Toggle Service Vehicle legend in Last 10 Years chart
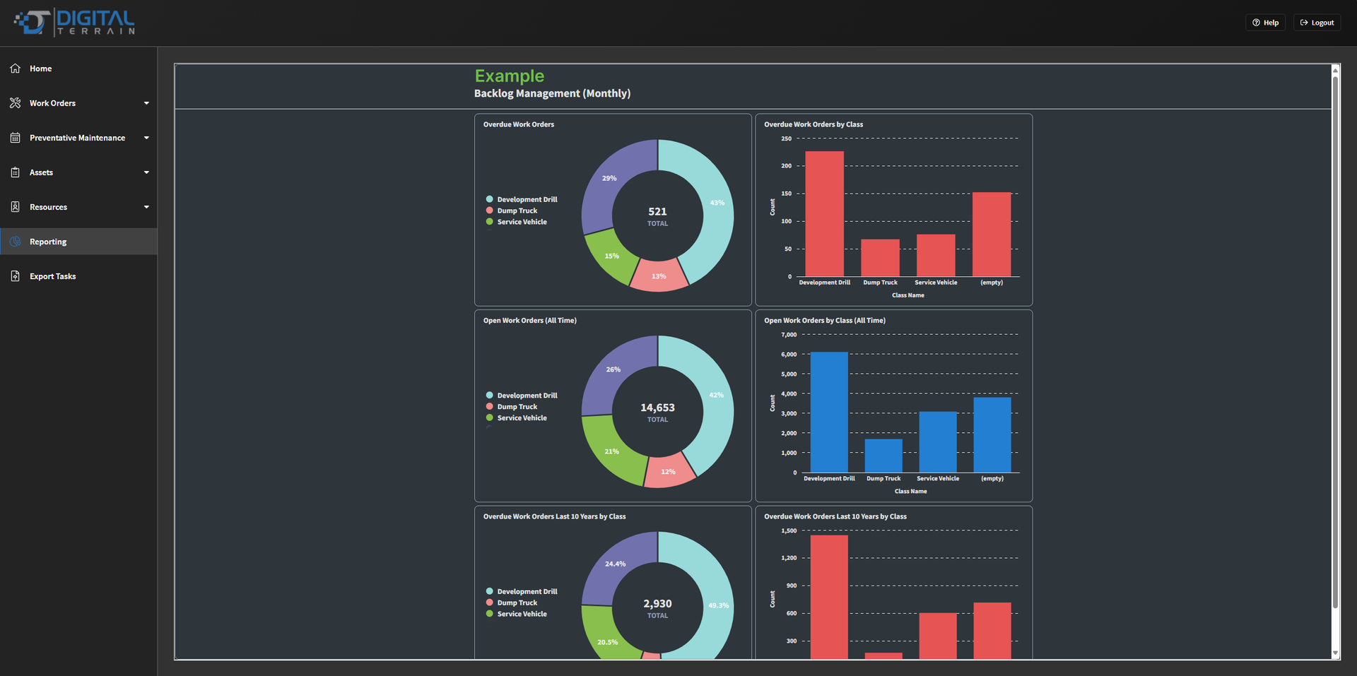 (x=517, y=614)
